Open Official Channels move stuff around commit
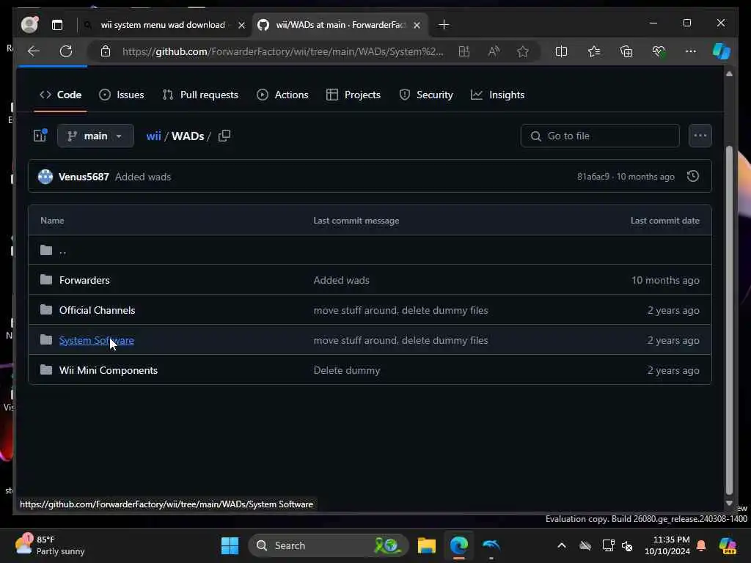 (401, 310)
